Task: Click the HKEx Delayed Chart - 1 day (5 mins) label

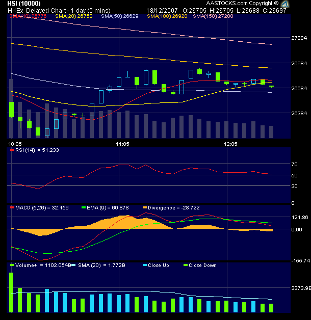Action: 59,11
